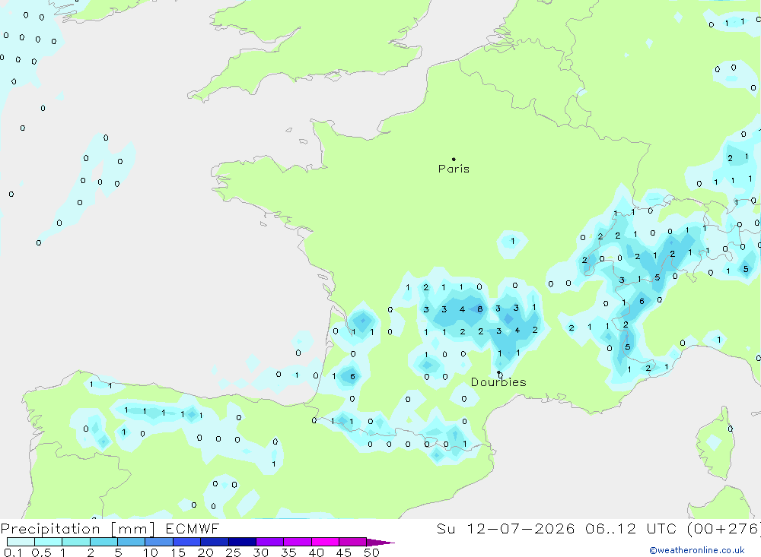Pick the 10–15 mm legend swatch
761x557 pixels.
[x=159, y=542]
